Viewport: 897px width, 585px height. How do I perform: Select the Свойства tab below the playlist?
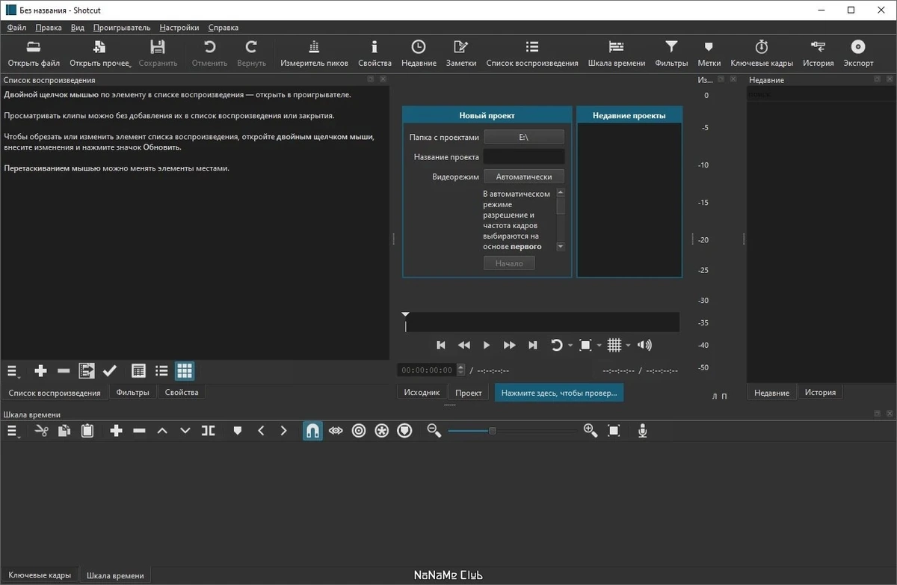[x=182, y=392]
